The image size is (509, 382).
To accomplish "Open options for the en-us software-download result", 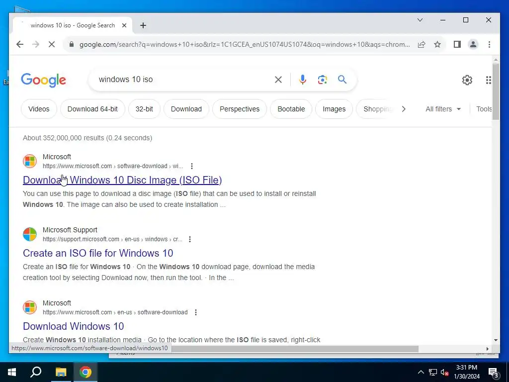I will point(196,312).
